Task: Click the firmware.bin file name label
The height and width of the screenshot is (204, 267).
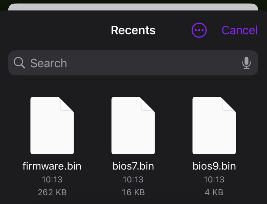Action: point(52,166)
